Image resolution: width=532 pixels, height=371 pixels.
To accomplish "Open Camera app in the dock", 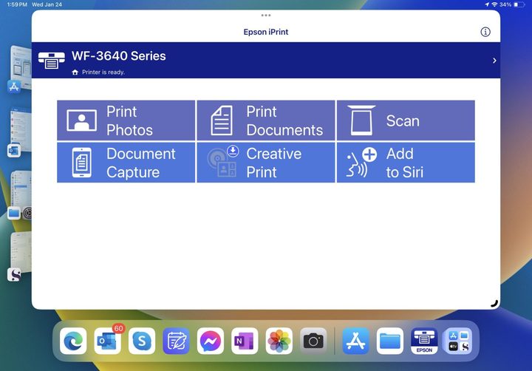I will tap(313, 341).
